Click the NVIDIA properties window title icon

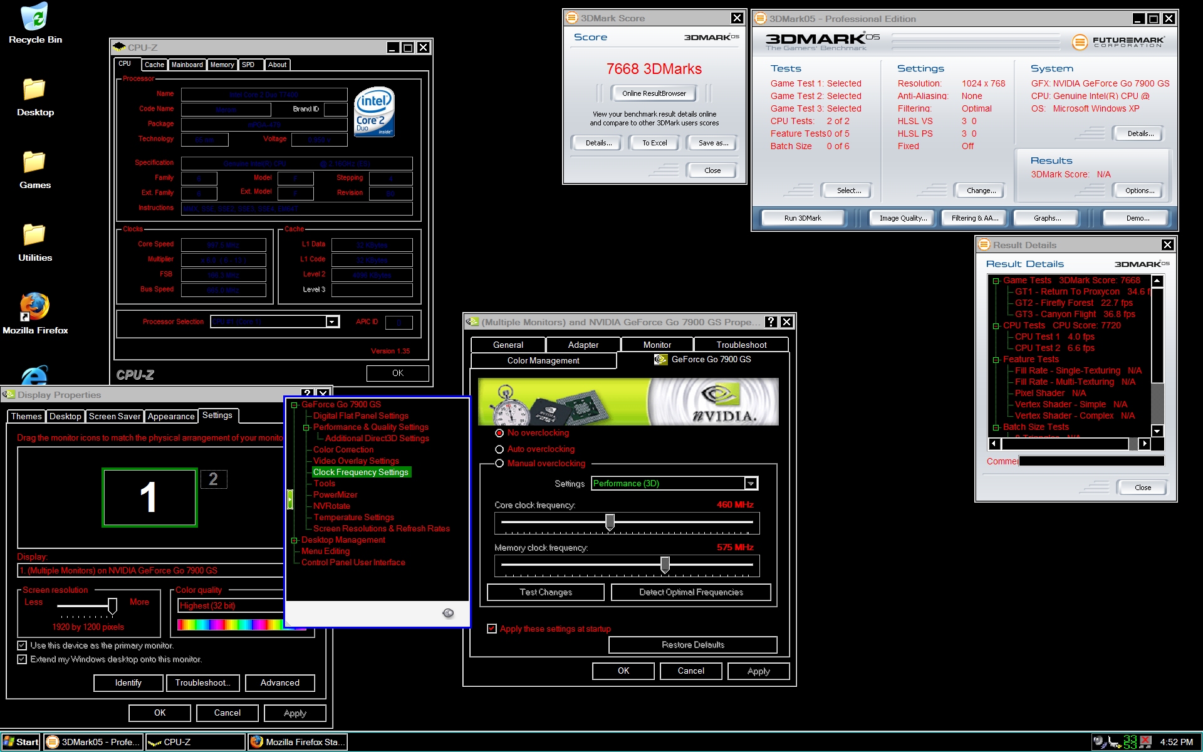click(x=472, y=322)
